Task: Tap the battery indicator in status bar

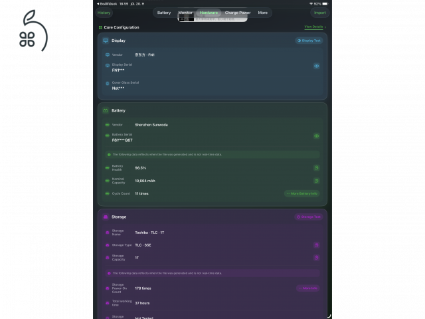Action: pyautogui.click(x=325, y=4)
